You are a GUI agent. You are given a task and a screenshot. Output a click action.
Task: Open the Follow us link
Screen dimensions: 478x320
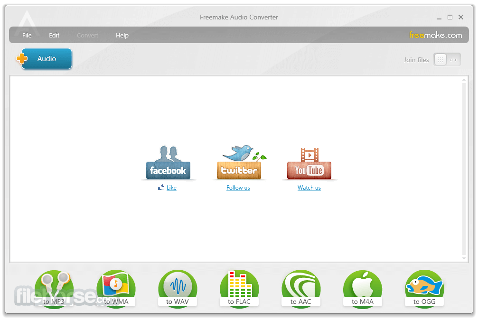point(238,188)
